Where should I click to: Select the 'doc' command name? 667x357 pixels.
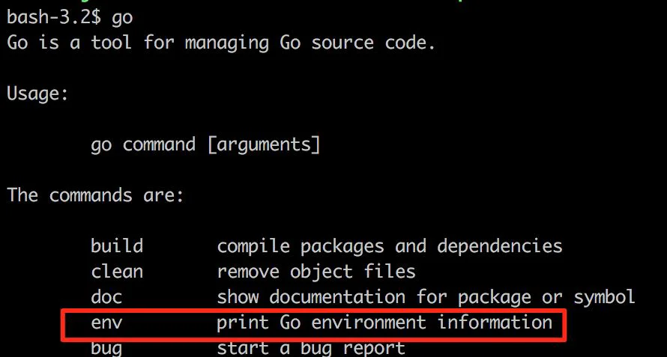pyautogui.click(x=106, y=297)
